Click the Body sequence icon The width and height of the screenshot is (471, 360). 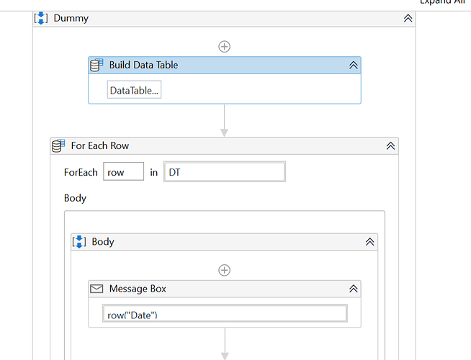(x=79, y=242)
